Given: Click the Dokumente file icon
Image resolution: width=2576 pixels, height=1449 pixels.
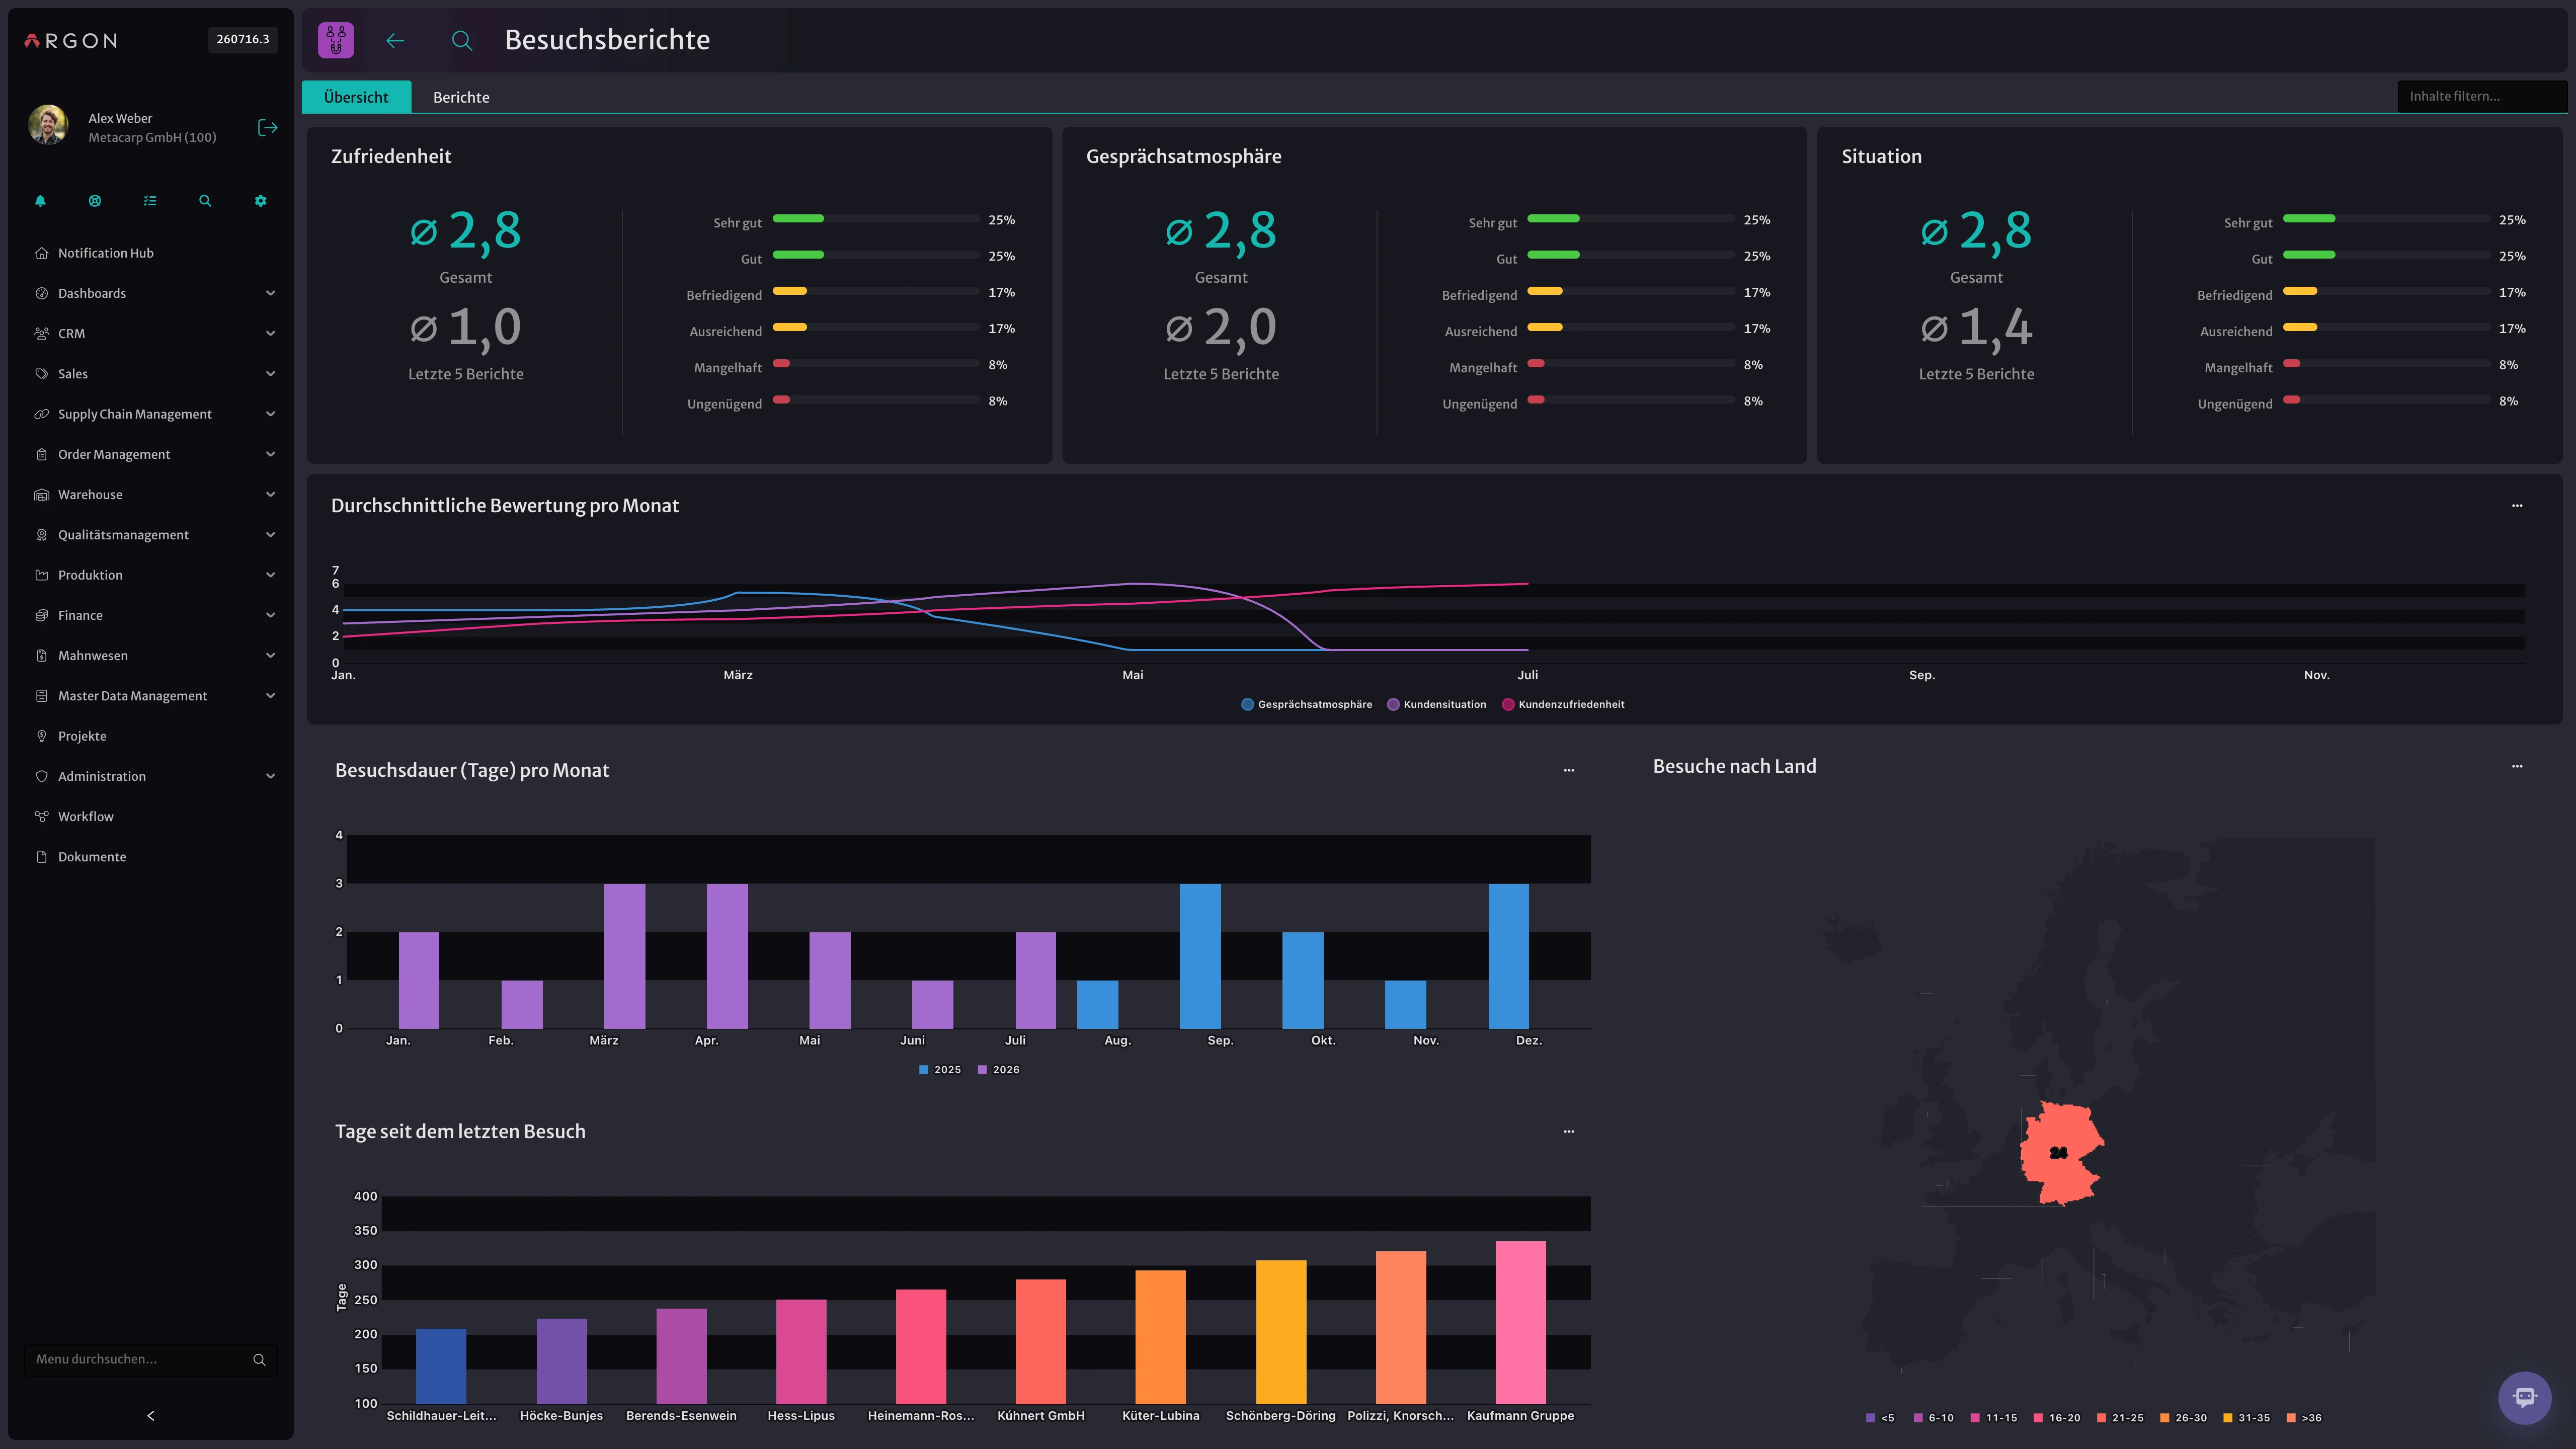Looking at the screenshot, I should [x=41, y=857].
